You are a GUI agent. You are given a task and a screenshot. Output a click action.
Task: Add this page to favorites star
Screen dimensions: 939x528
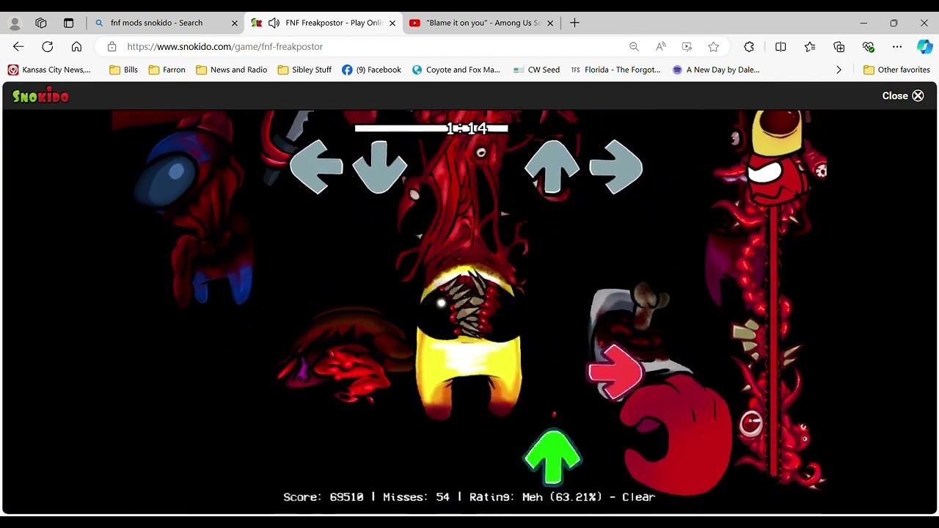tap(713, 46)
